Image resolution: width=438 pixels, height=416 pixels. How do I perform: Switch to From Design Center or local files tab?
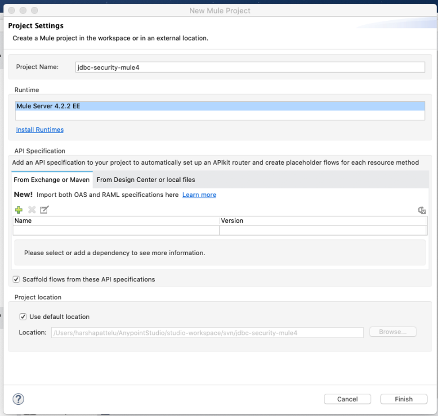click(x=146, y=180)
